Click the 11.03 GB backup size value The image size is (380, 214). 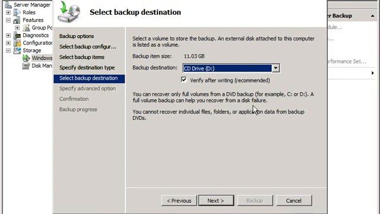194,56
